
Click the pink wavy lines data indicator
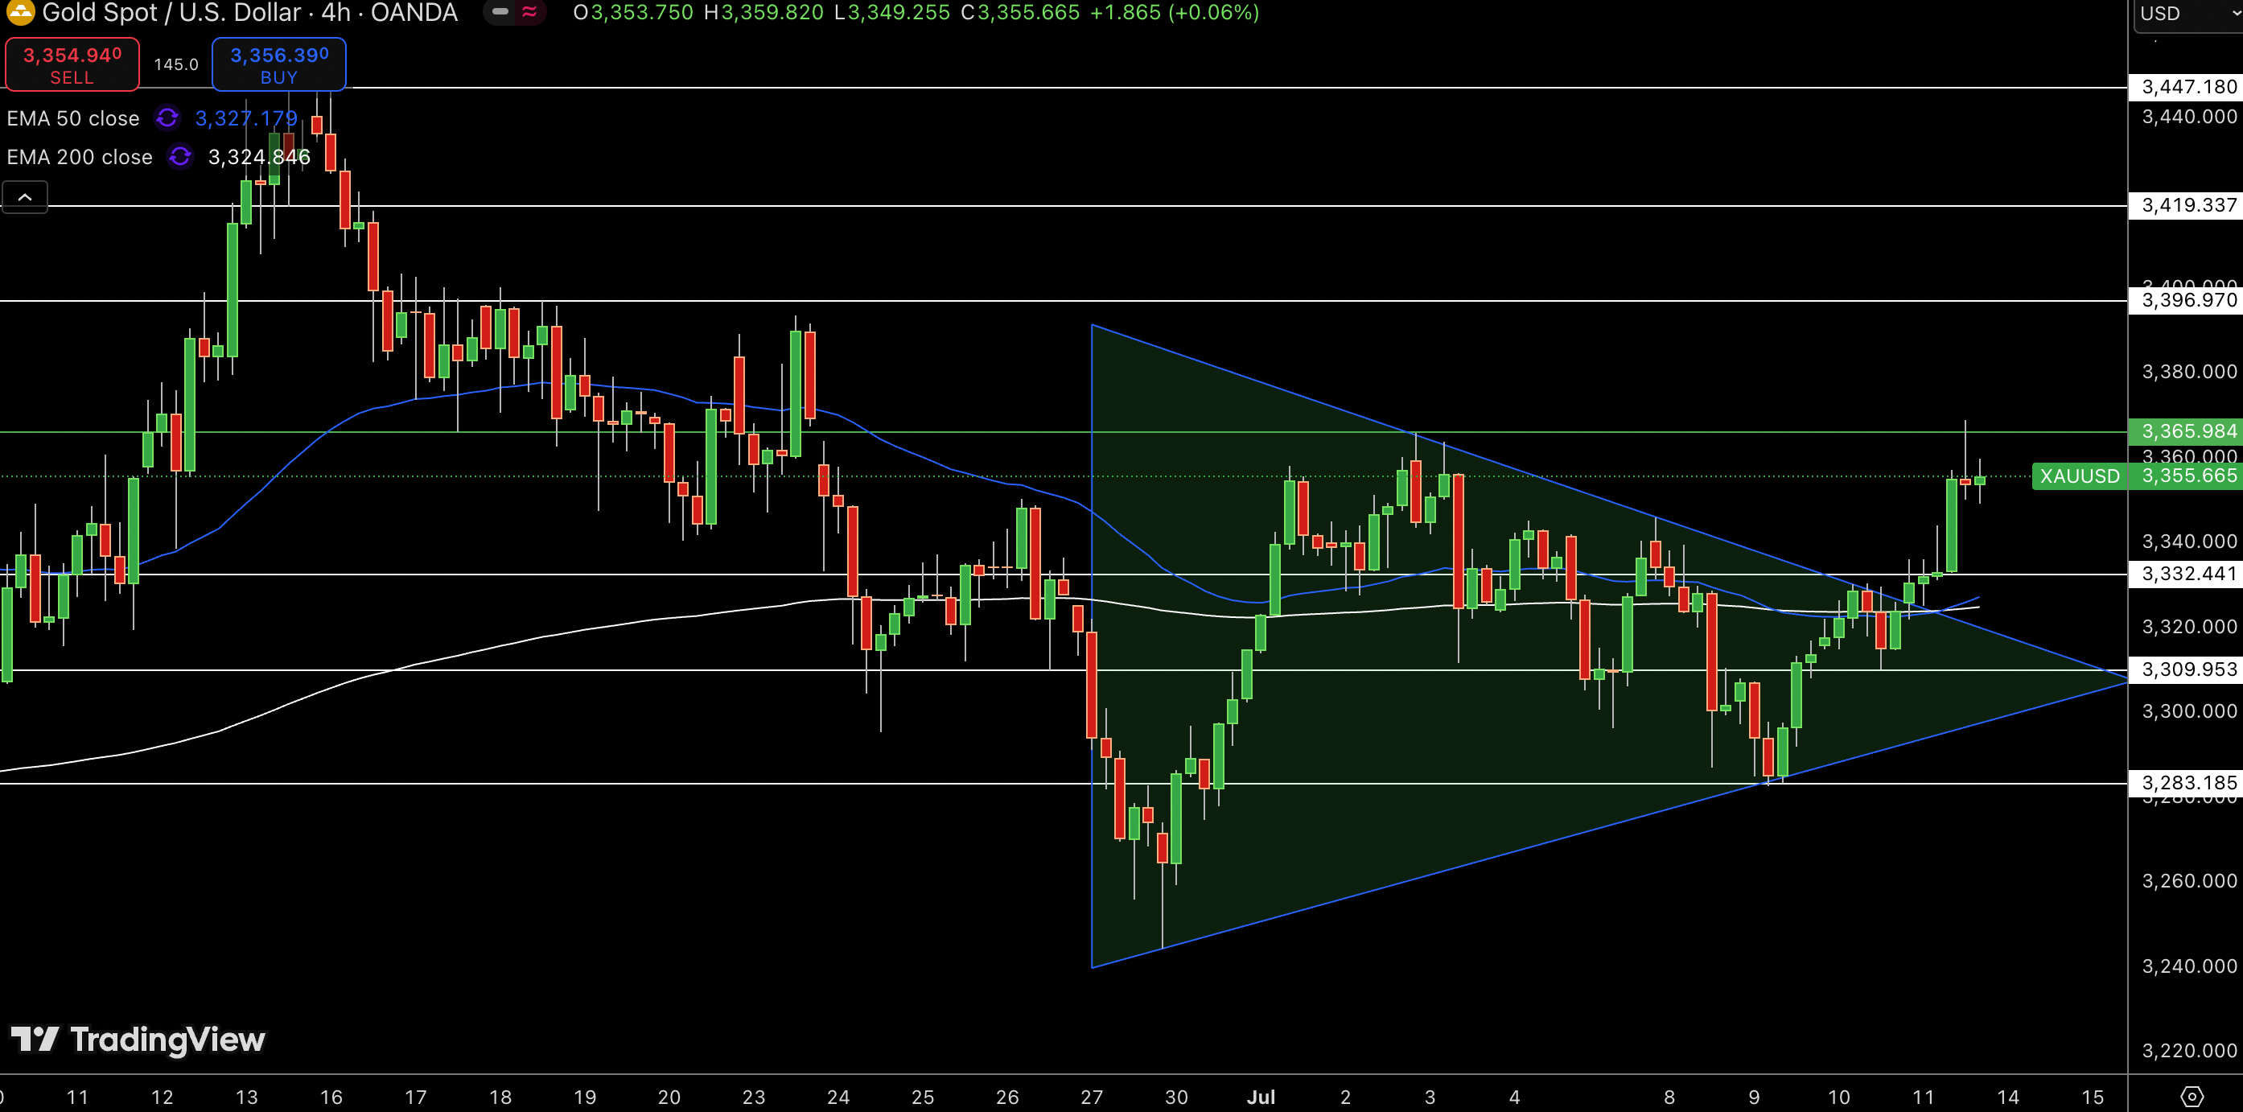tap(529, 12)
